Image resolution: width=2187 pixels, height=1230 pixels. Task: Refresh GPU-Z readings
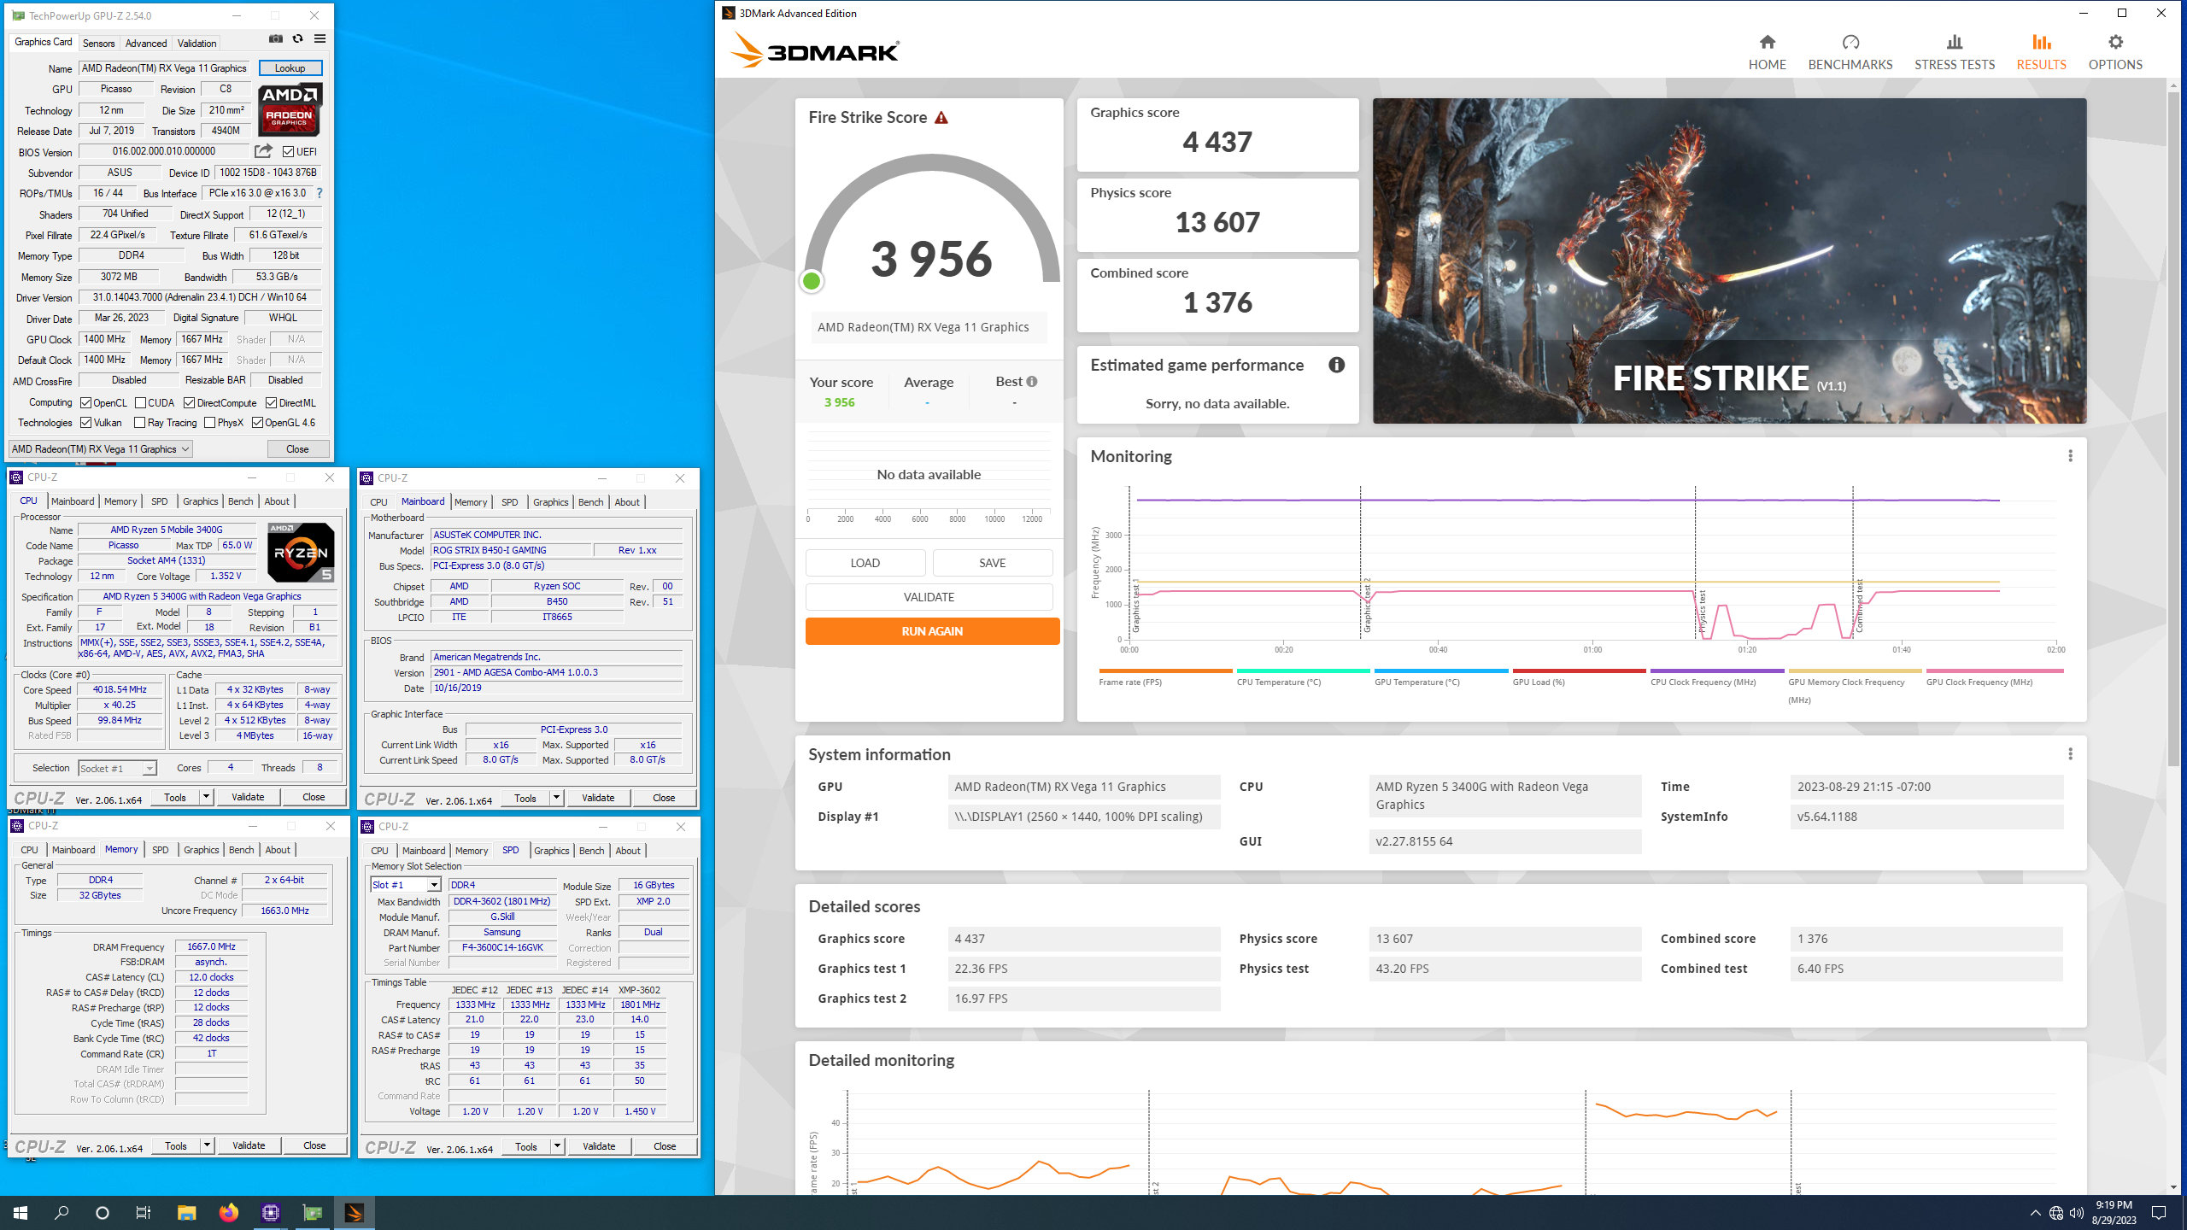tap(297, 38)
